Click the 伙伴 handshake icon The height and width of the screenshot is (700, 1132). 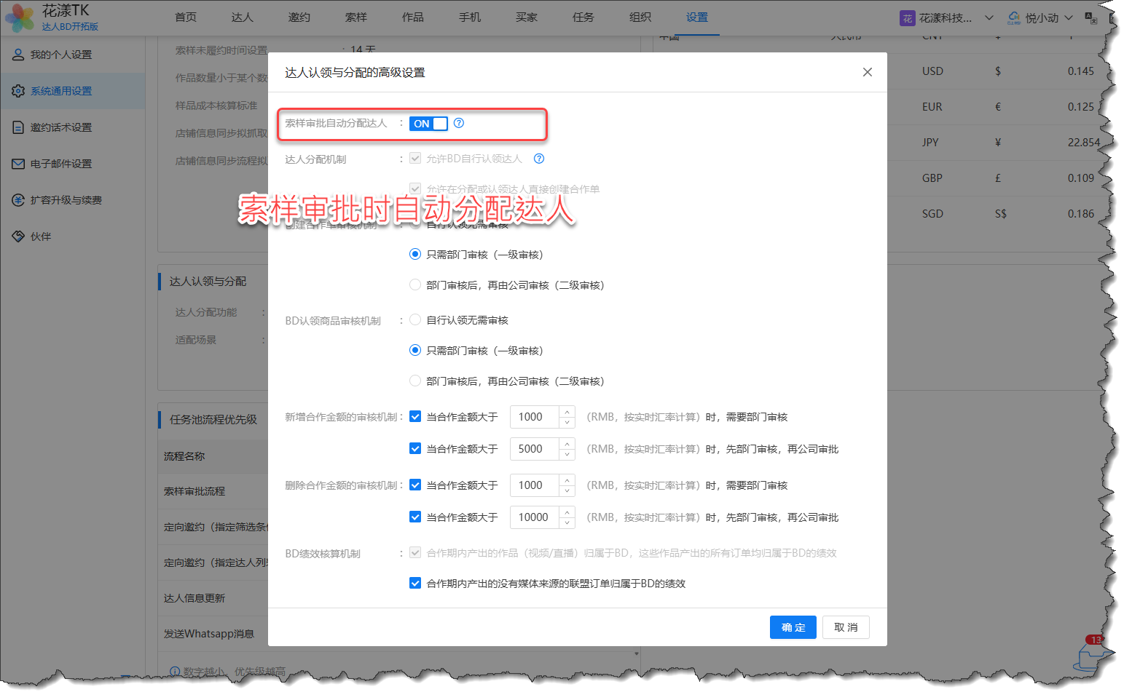pyautogui.click(x=18, y=236)
